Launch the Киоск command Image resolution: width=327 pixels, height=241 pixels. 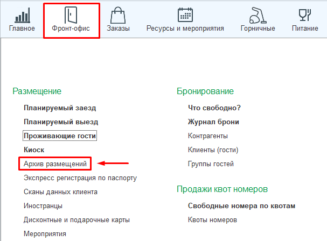(34, 150)
